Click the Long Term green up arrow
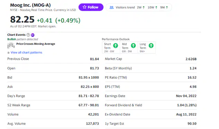The height and width of the screenshot is (129, 219). pyautogui.click(x=151, y=46)
